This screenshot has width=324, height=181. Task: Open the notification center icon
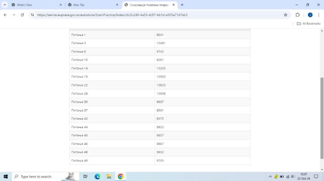(x=316, y=177)
